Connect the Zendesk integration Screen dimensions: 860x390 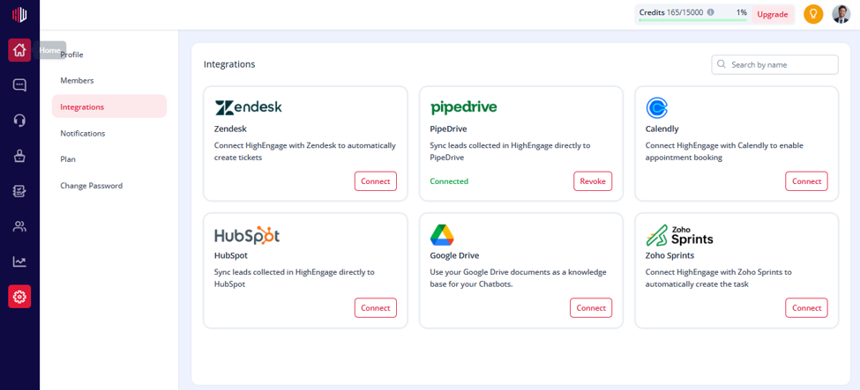point(376,181)
